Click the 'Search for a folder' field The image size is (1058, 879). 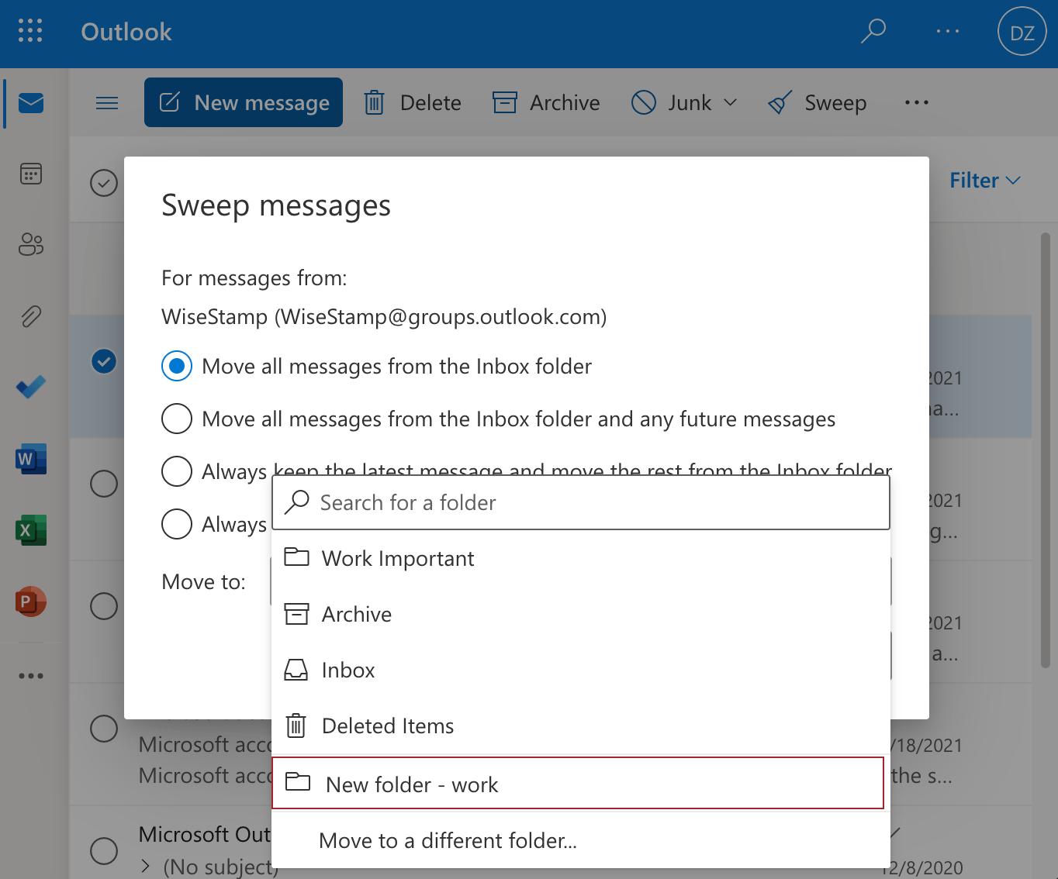[590, 503]
